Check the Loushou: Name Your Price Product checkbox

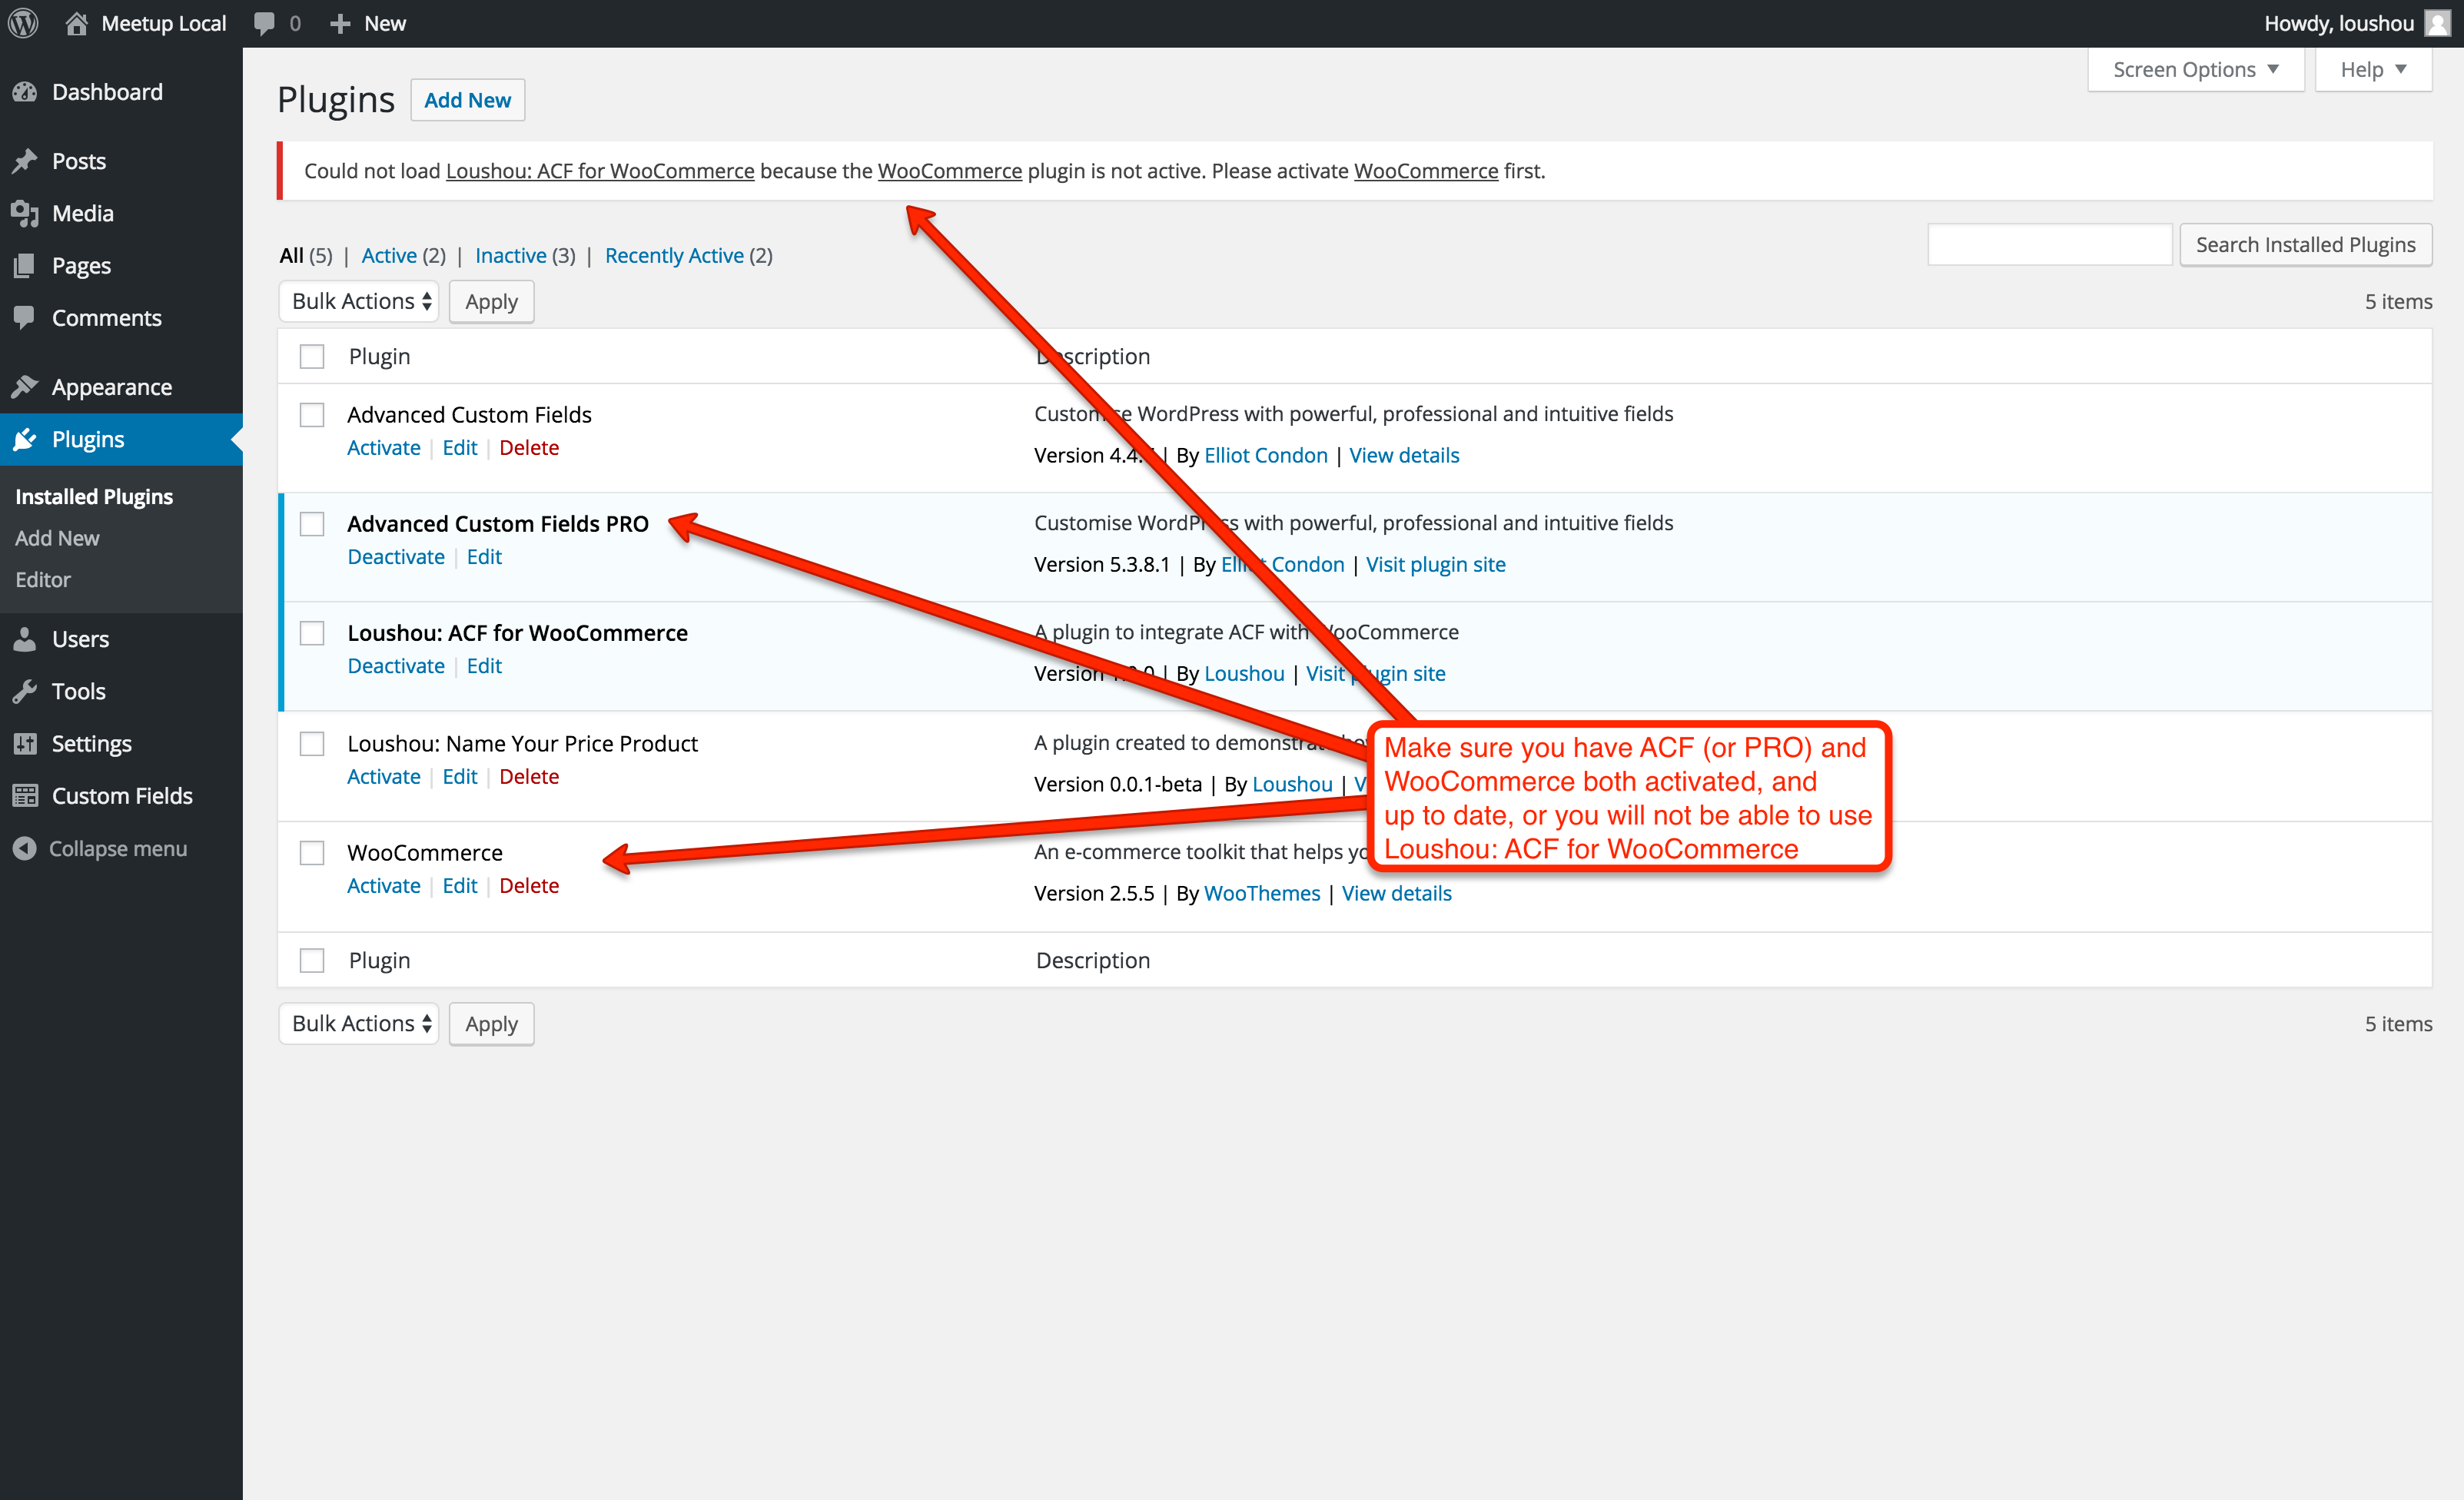pos(312,743)
